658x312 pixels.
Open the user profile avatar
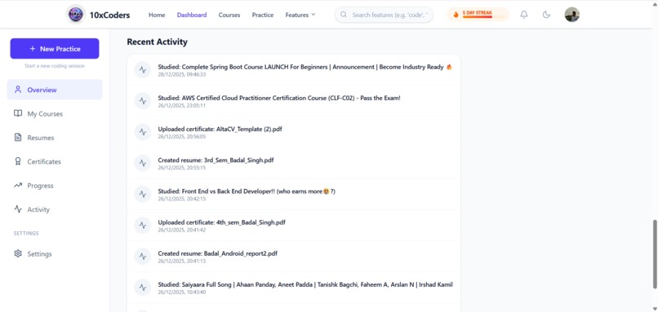point(572,15)
